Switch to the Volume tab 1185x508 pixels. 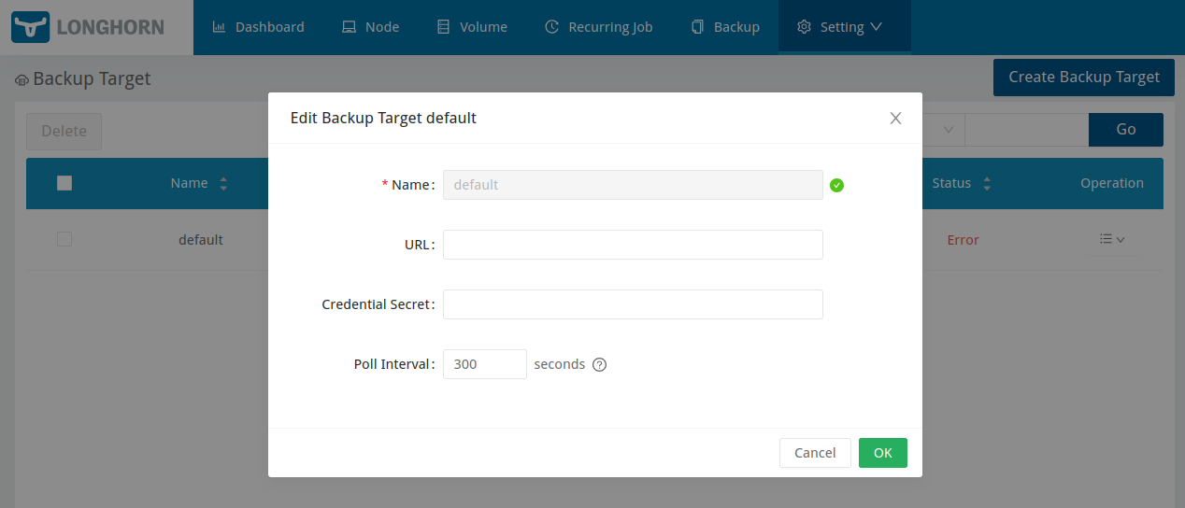click(472, 27)
